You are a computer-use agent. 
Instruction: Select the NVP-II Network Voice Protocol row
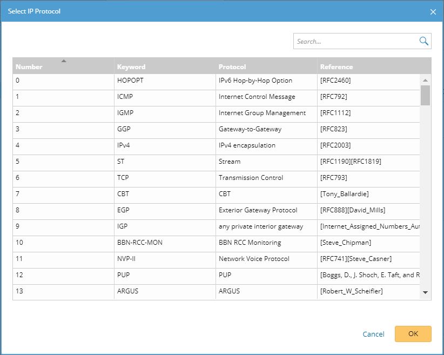pyautogui.click(x=216, y=259)
